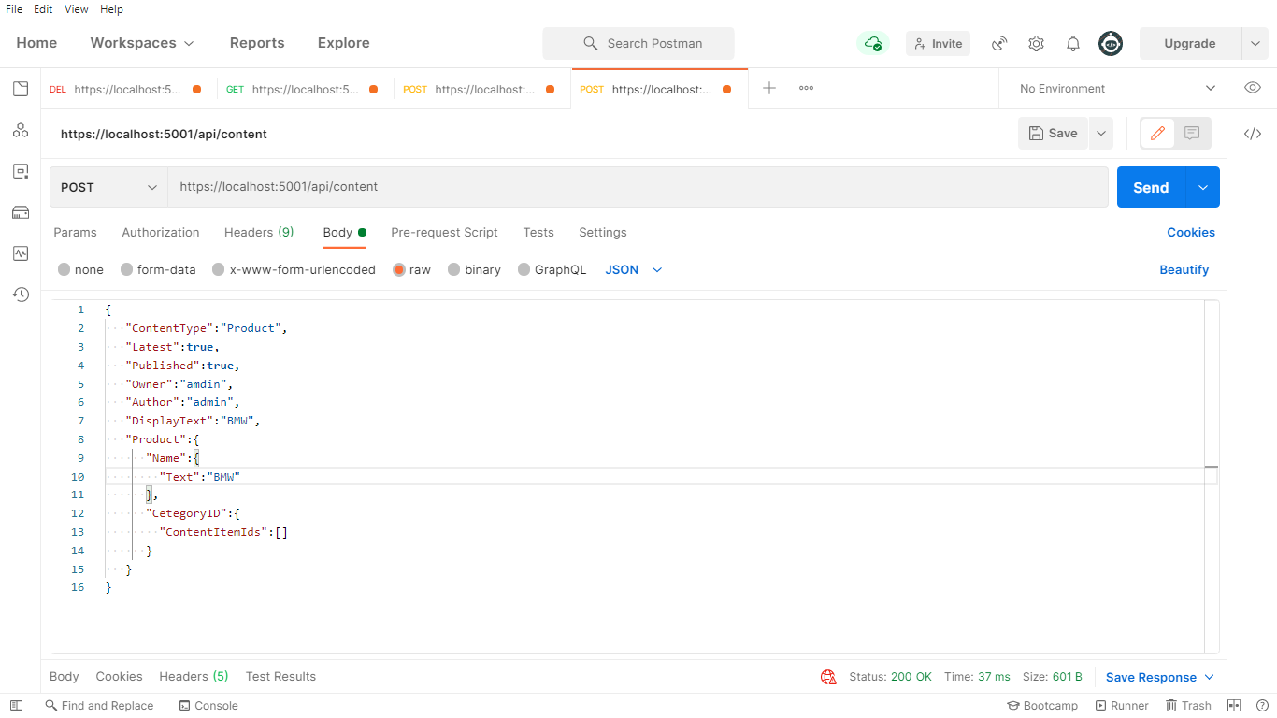The width and height of the screenshot is (1277, 718).
Task: Open the Environments sidebar icon
Action: 21,171
